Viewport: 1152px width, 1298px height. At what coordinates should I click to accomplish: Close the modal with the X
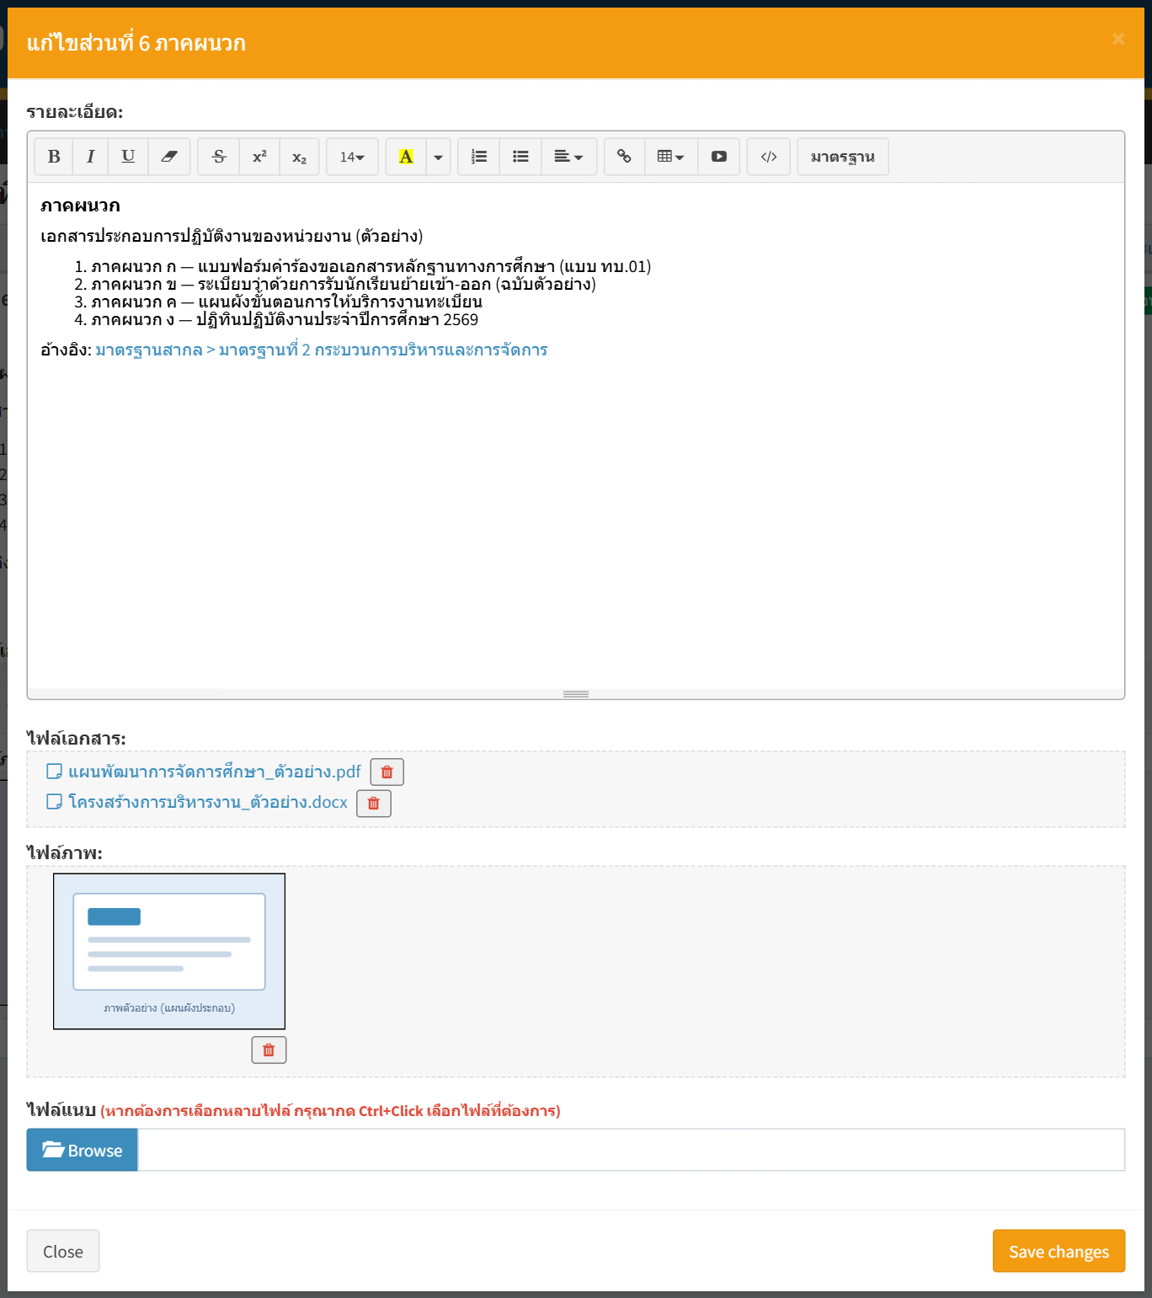point(1118,39)
